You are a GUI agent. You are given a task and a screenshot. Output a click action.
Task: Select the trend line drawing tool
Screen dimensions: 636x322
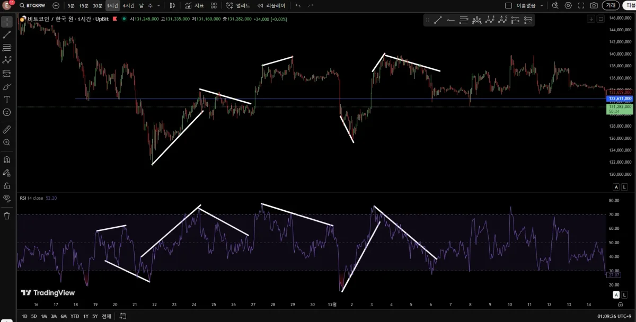pyautogui.click(x=7, y=35)
